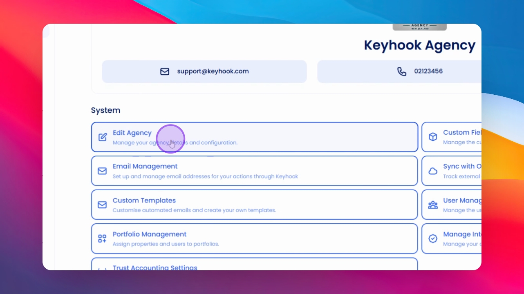
Task: Click the envelope icon next to support@keyhook.com
Action: click(165, 71)
